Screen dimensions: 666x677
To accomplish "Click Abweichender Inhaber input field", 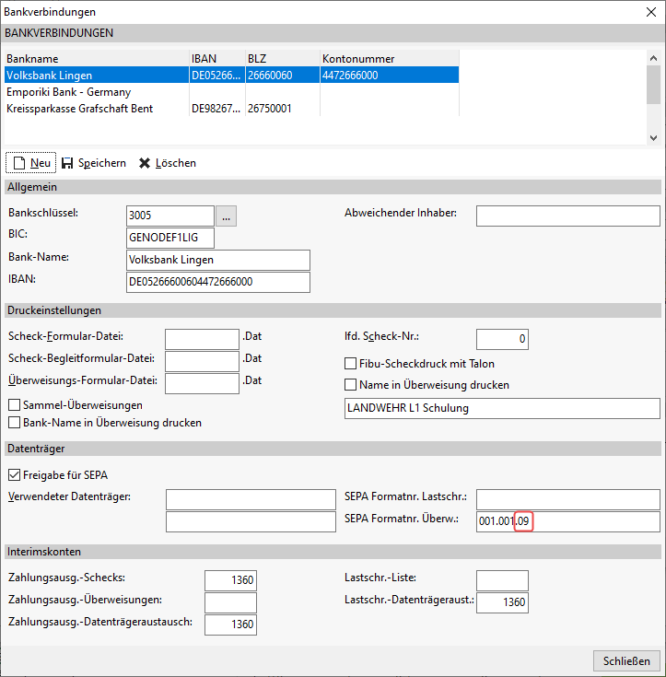I will (x=567, y=216).
